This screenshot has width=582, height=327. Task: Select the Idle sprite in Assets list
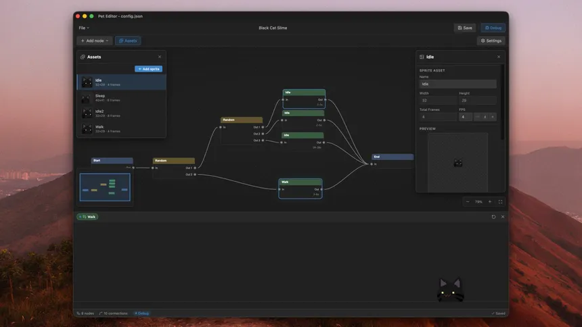[121, 82]
